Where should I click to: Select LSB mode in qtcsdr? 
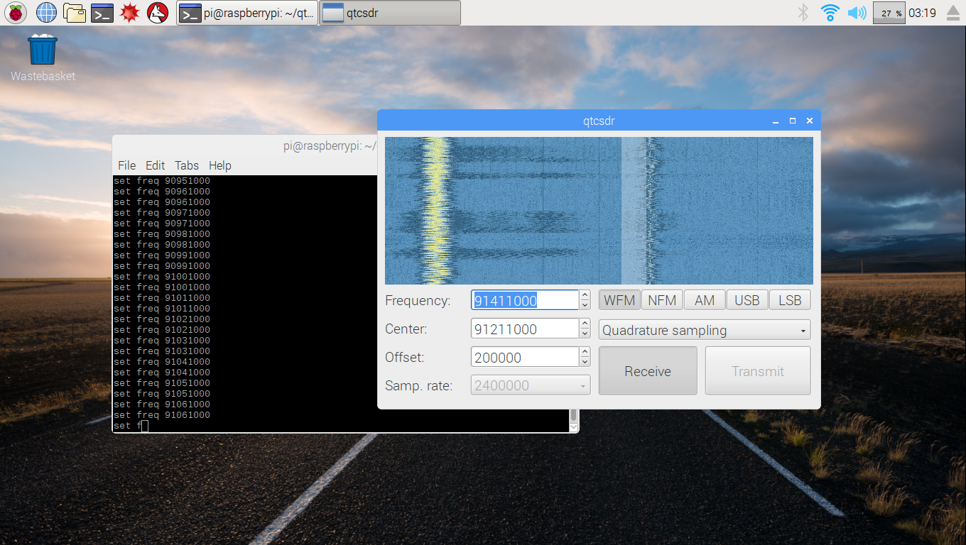789,299
